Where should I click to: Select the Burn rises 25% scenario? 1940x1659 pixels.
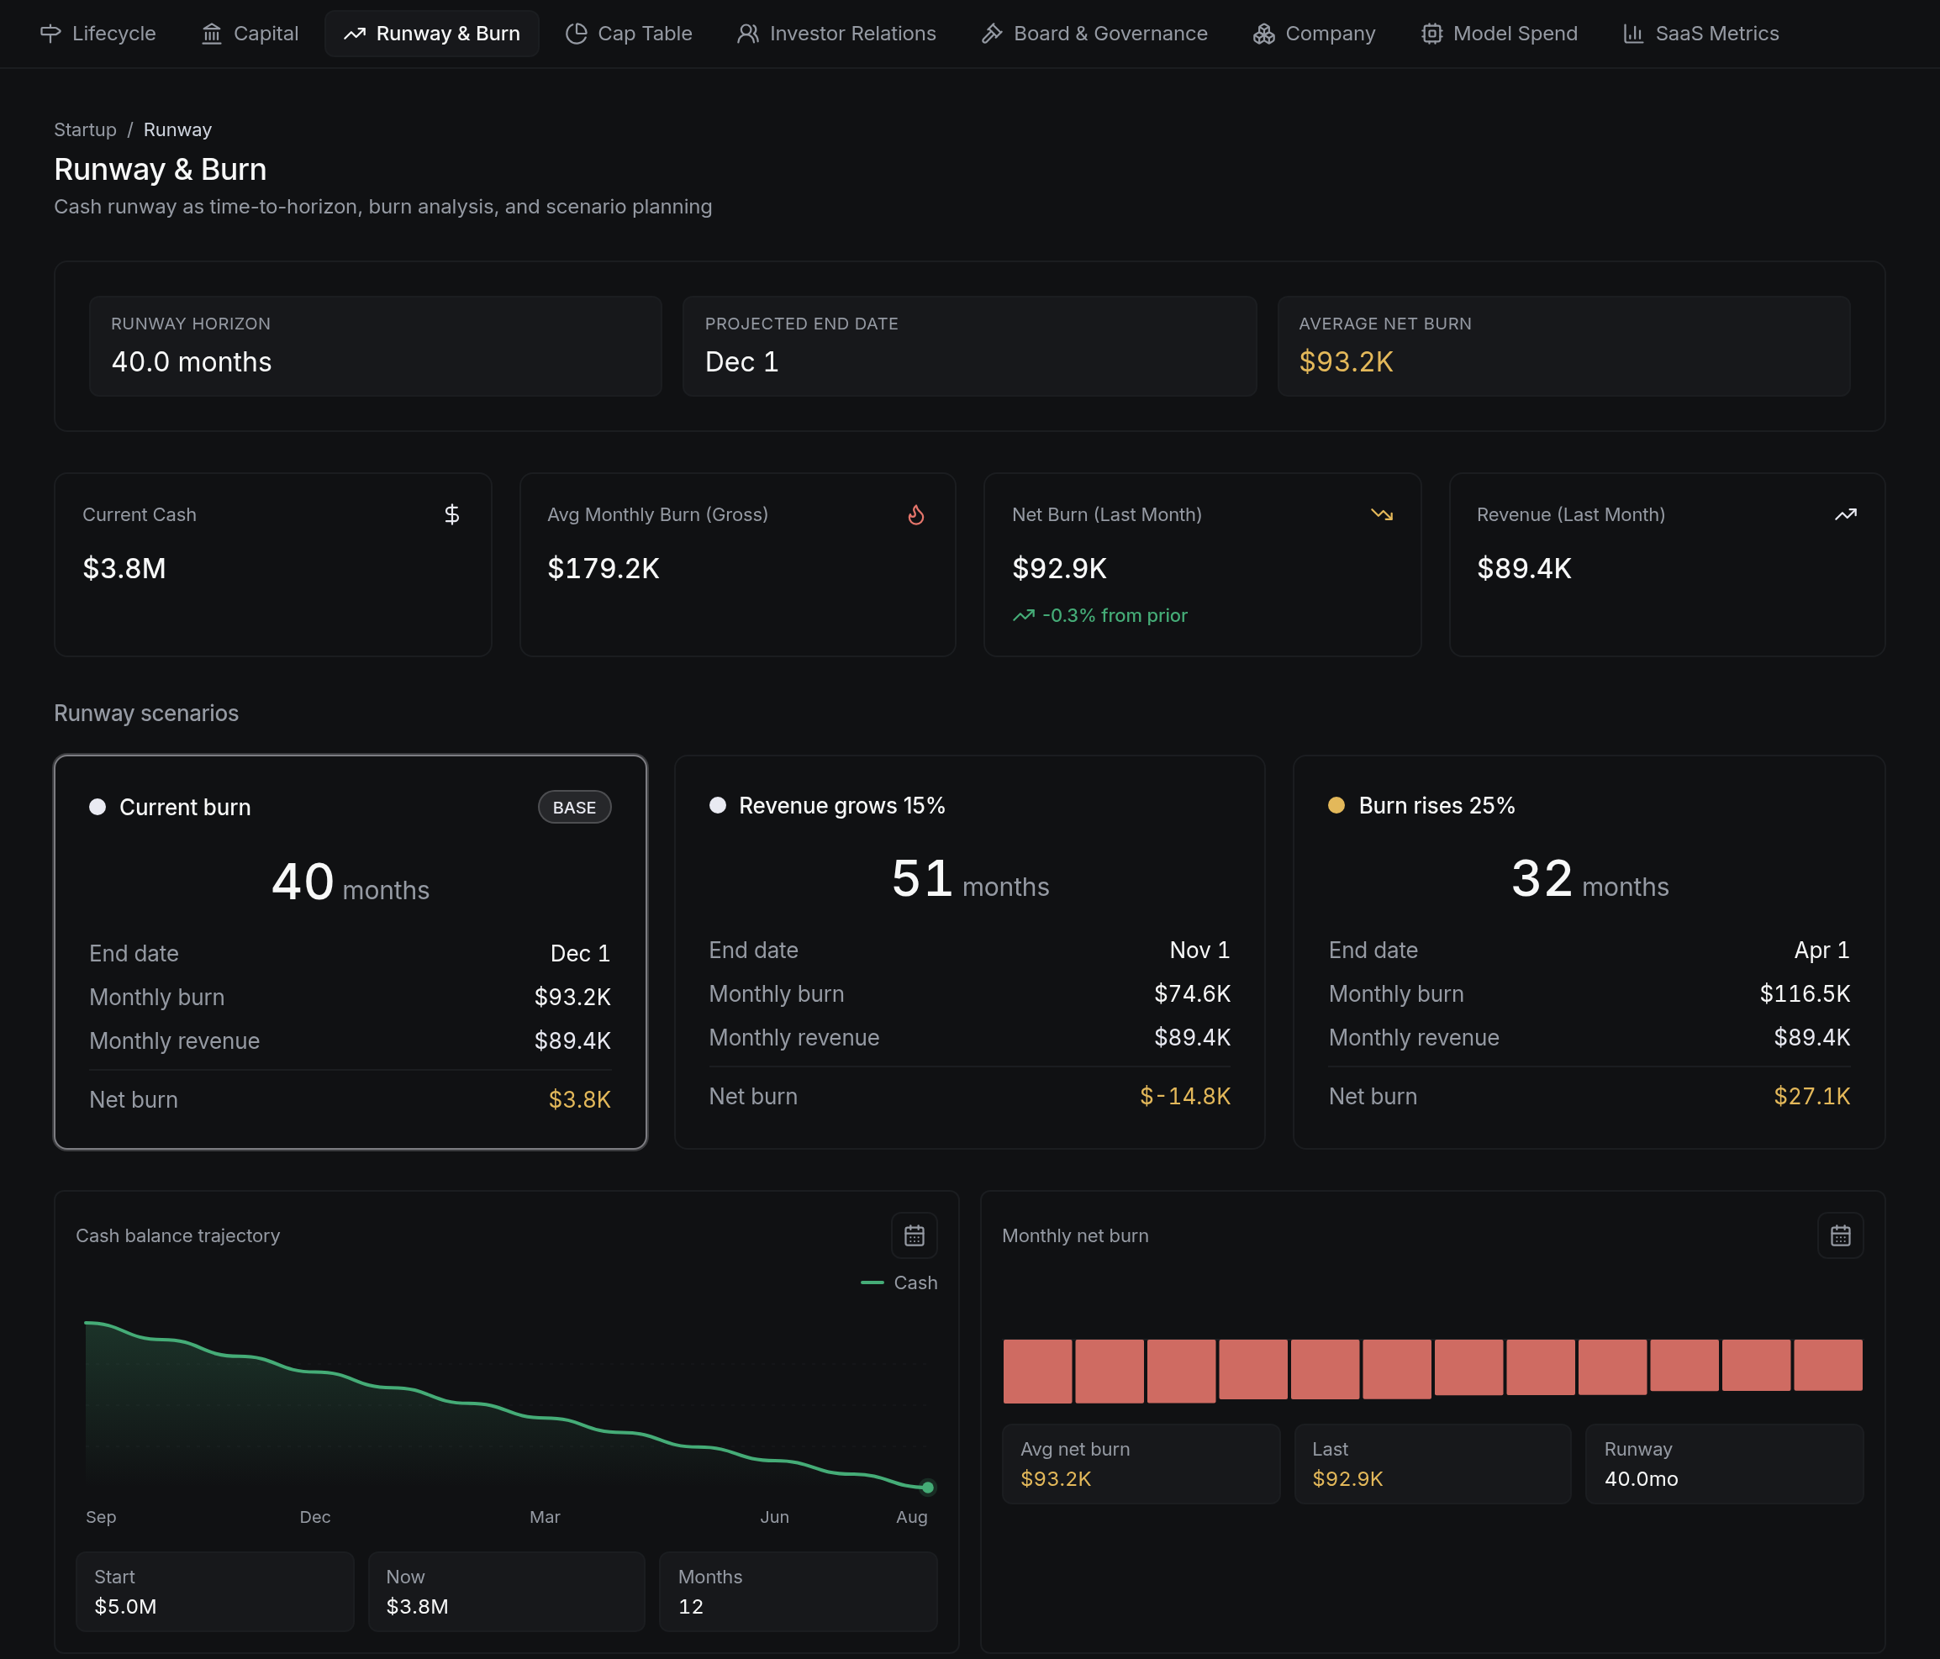click(x=1589, y=952)
